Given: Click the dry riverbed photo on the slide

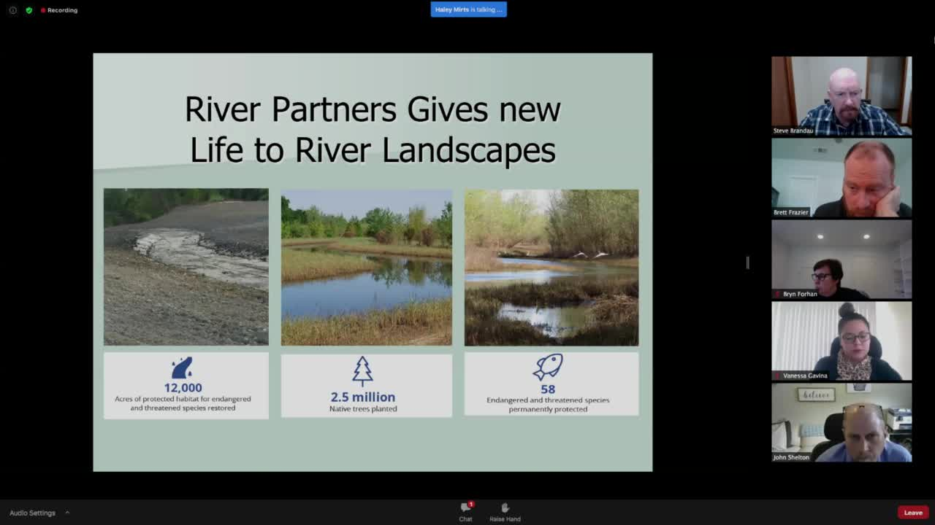Looking at the screenshot, I should point(186,267).
